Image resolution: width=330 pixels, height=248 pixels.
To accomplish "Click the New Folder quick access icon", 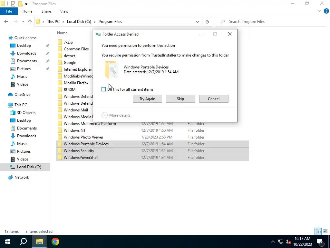I will [x=20, y=4].
